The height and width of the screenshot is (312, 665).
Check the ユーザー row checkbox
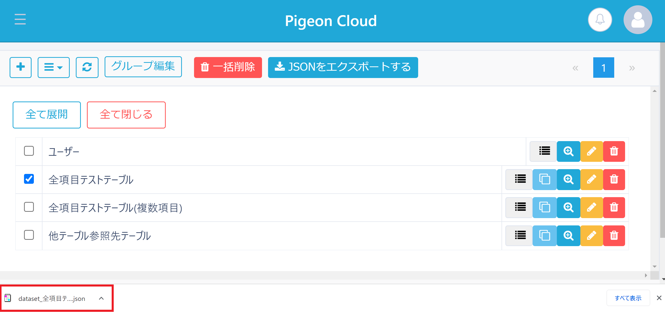pos(29,151)
